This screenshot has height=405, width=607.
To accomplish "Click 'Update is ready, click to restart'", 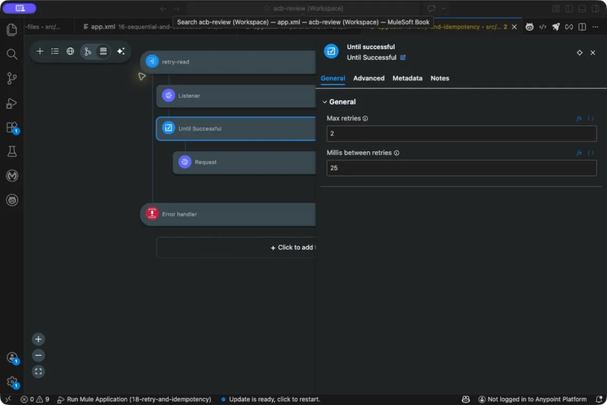I will tap(271, 399).
